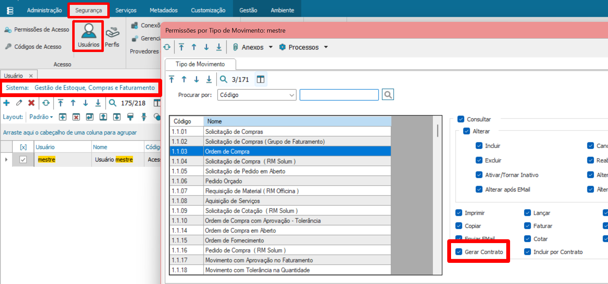Image resolution: width=608 pixels, height=284 pixels.
Task: Add a new user with the plus icon
Action: [7, 103]
